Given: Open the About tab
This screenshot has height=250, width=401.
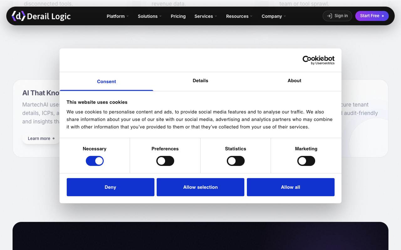Looking at the screenshot, I should tap(294, 81).
